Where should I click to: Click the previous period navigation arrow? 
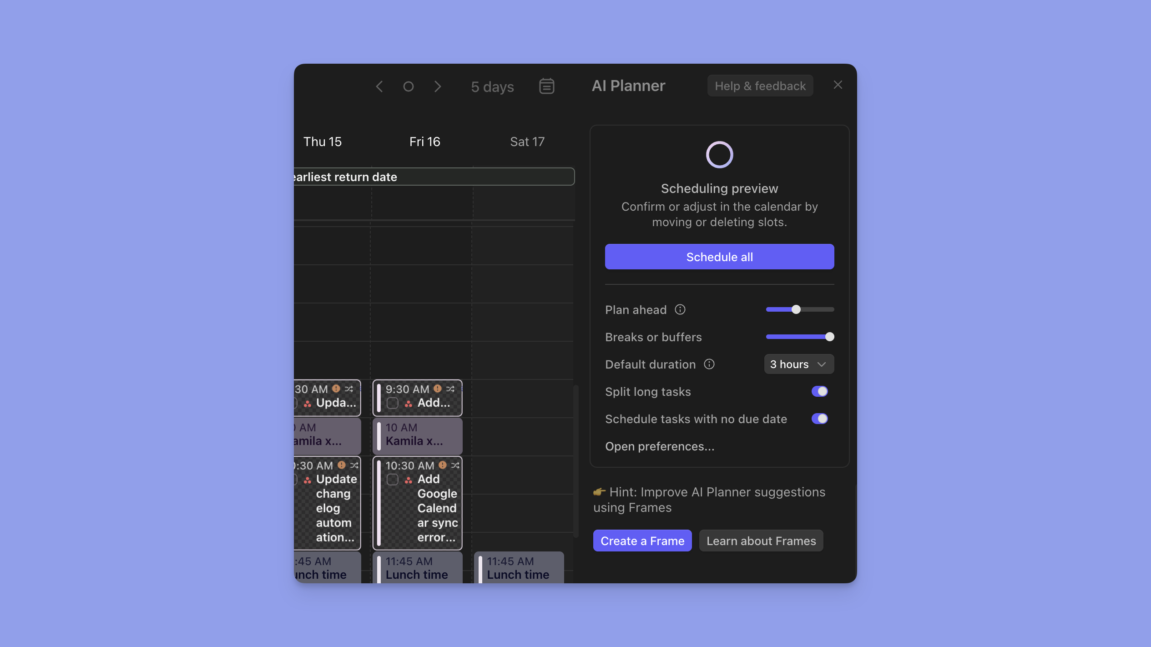click(x=379, y=86)
